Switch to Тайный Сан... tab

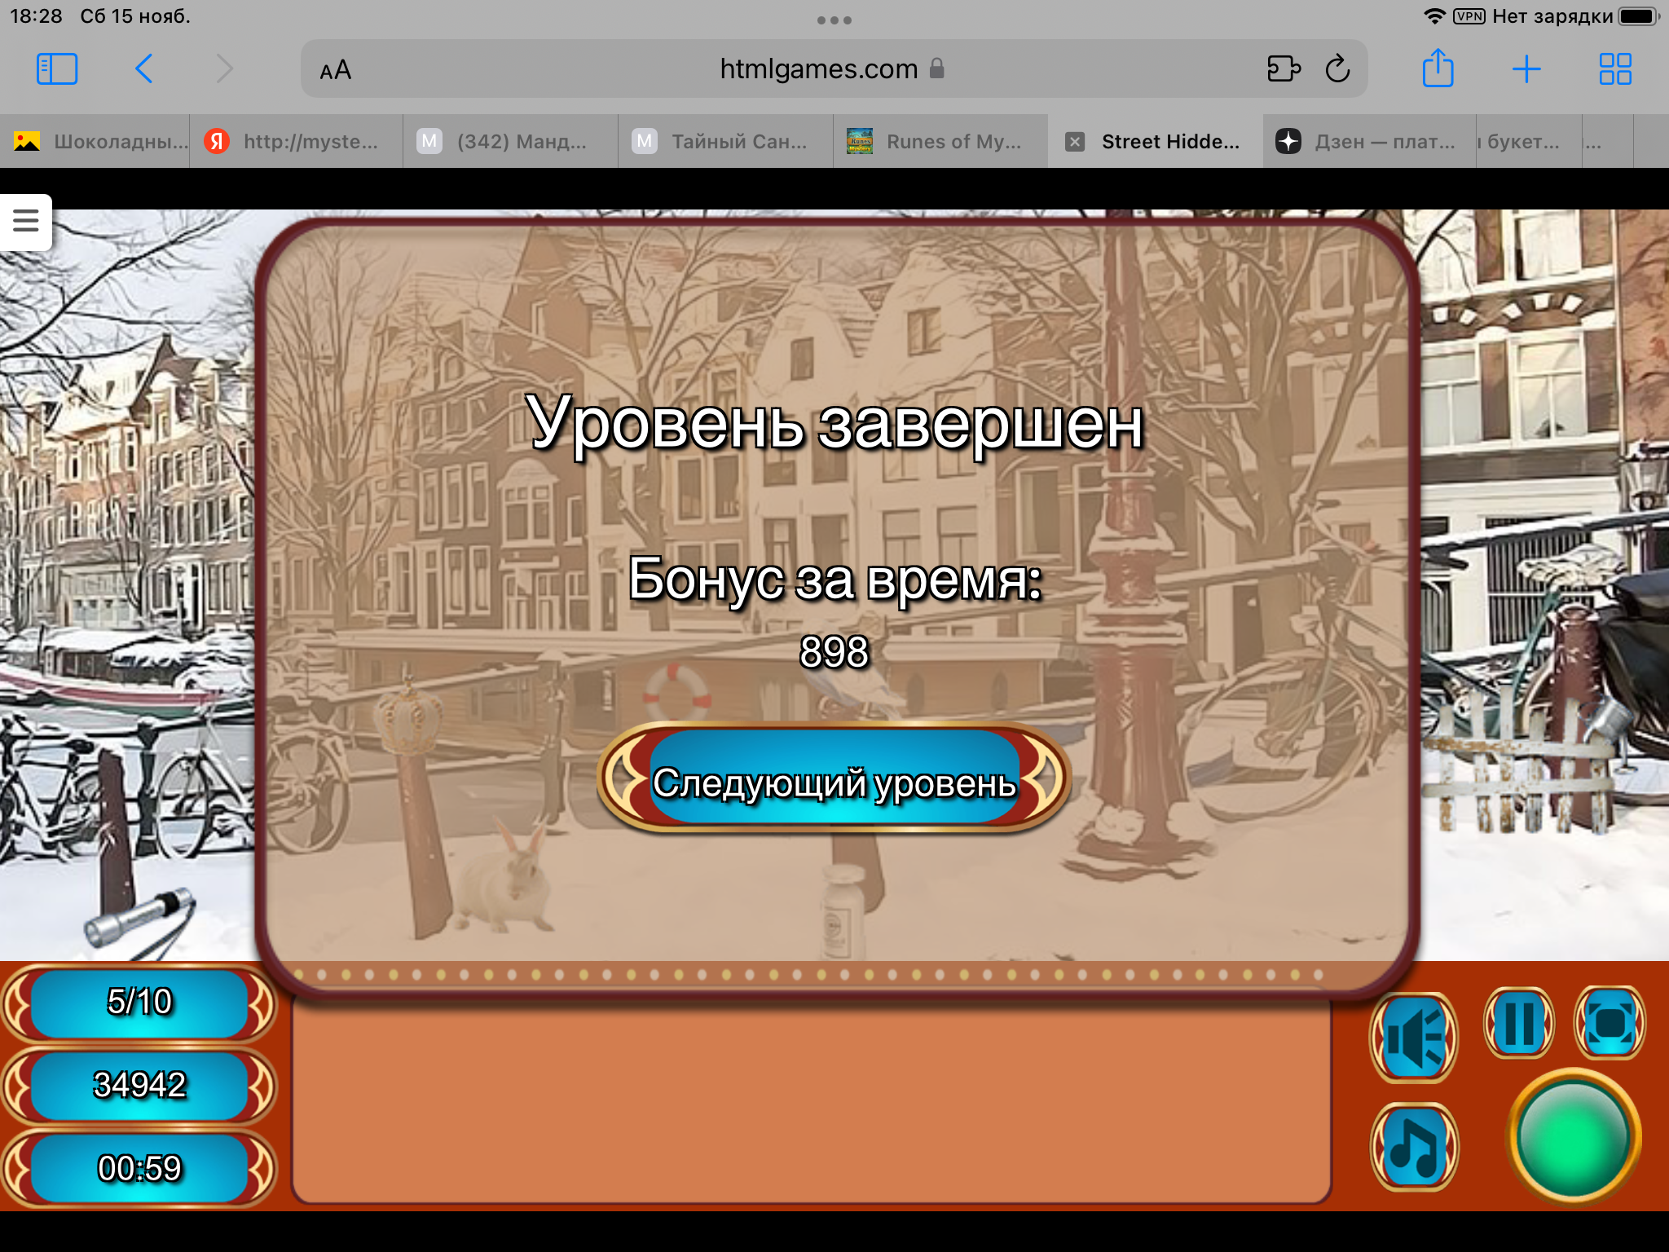(725, 142)
